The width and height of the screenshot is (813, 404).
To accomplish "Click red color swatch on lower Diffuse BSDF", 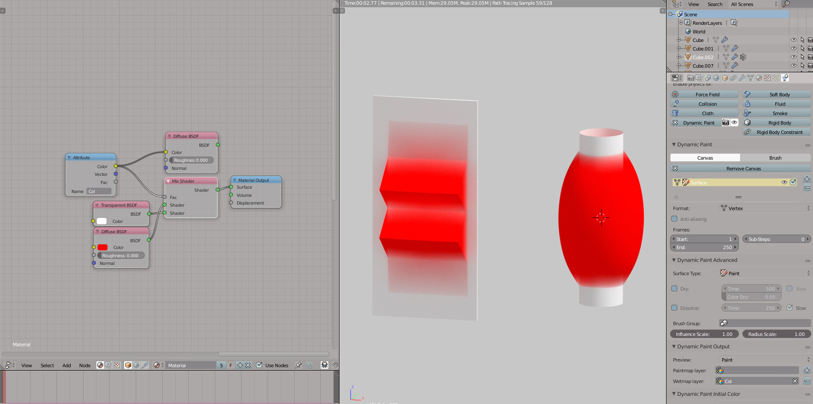I will (x=102, y=247).
